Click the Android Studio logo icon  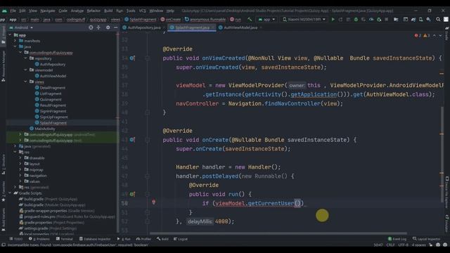point(4,11)
